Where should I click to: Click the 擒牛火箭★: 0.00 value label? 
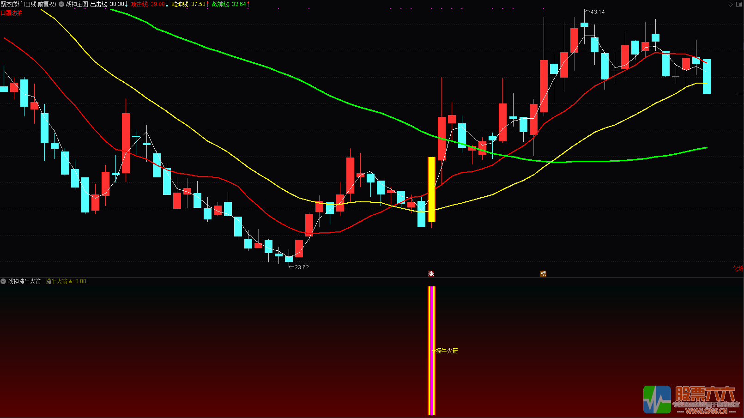click(66, 281)
